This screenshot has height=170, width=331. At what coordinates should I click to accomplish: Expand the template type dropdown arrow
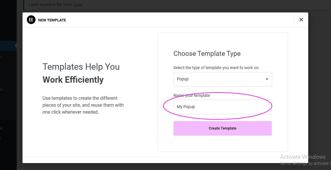click(267, 79)
